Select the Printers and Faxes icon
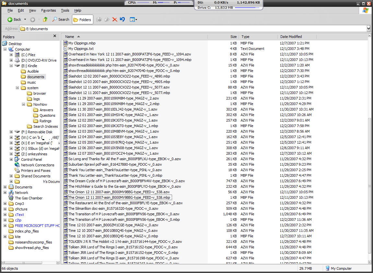This screenshot has width=373, height=273. pyautogui.click(x=17, y=171)
